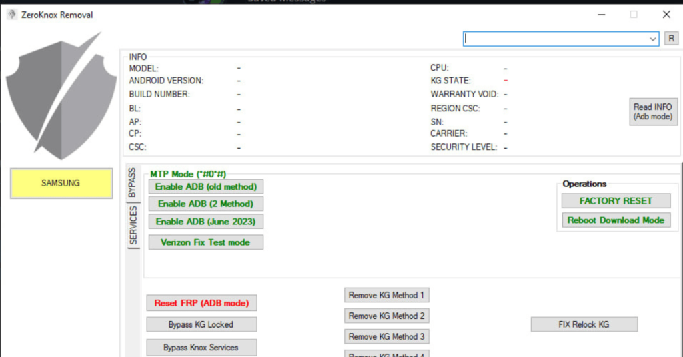The image size is (683, 357).
Task: Minimize the ZeroKnox Removal window
Action: tap(602, 15)
